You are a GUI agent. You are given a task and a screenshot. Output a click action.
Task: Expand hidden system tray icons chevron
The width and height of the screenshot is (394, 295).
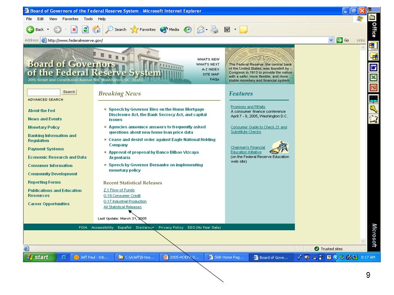[335, 257]
